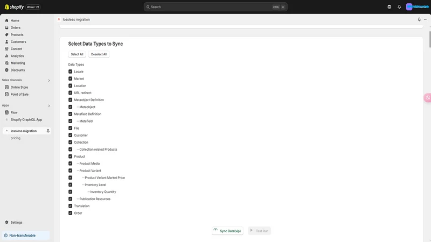Click the Non-transferable info icon
This screenshot has height=242, width=431.
6,236
